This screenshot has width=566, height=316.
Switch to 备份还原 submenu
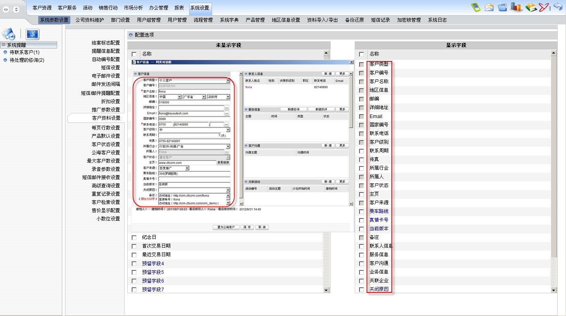(x=354, y=20)
